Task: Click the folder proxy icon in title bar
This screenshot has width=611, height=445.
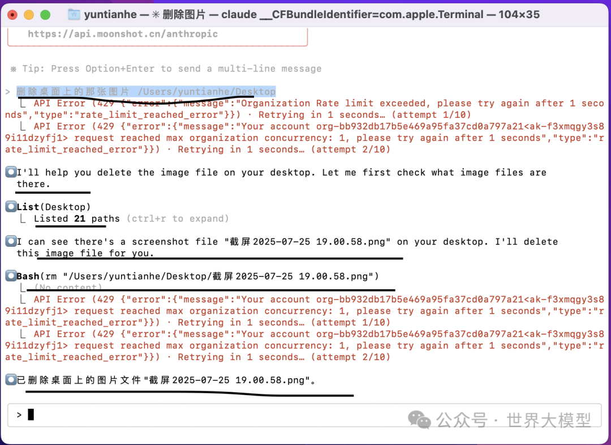Action: click(74, 15)
